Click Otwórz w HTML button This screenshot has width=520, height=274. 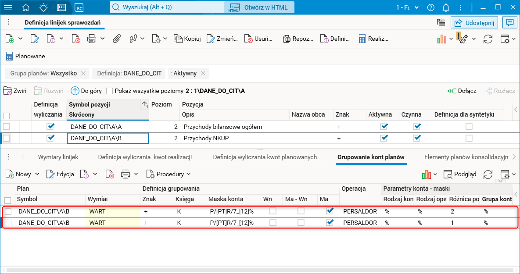[259, 7]
